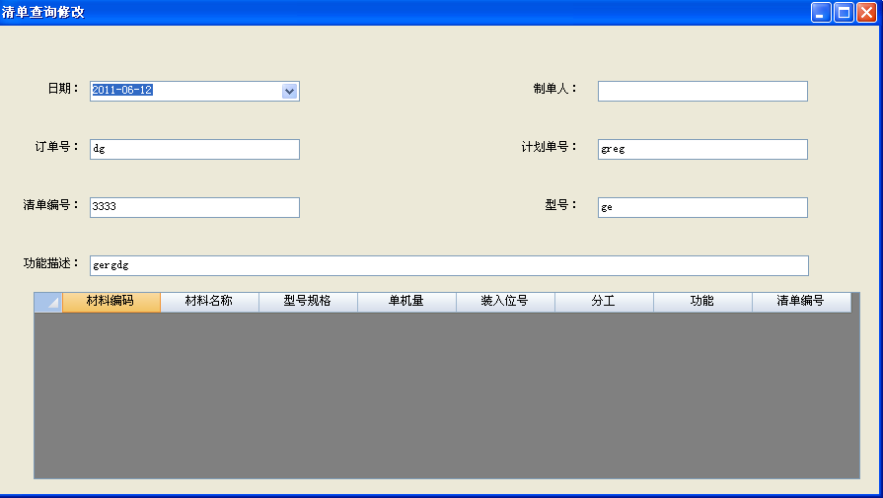Select the 单机量 column header
The image size is (883, 498).
coord(406,302)
